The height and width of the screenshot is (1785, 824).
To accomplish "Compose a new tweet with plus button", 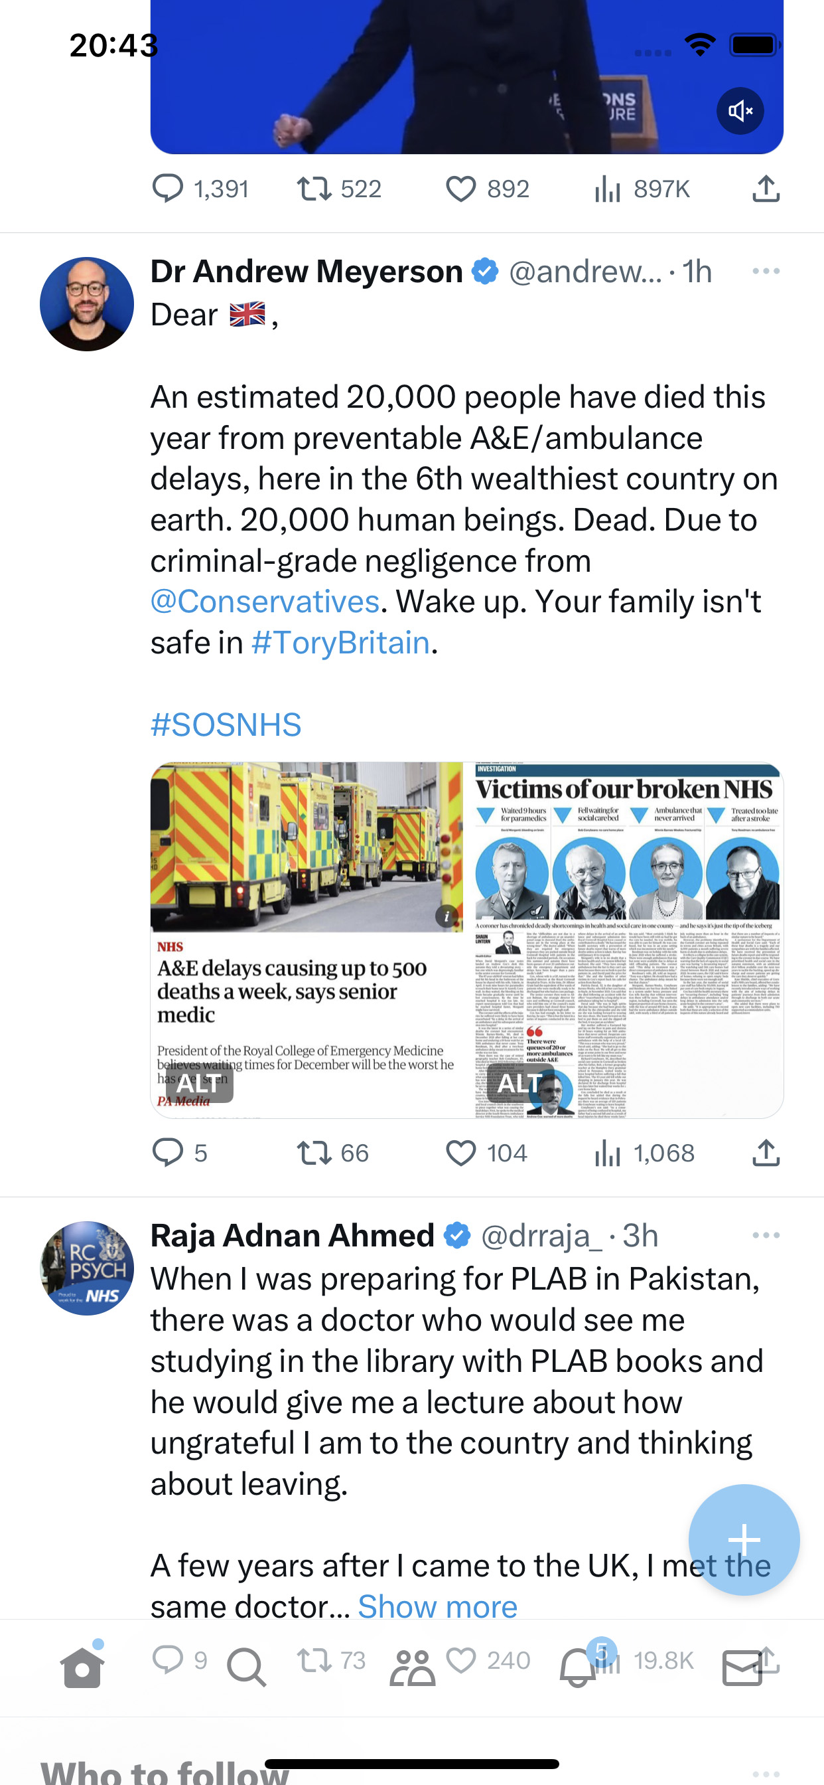I will click(744, 1540).
